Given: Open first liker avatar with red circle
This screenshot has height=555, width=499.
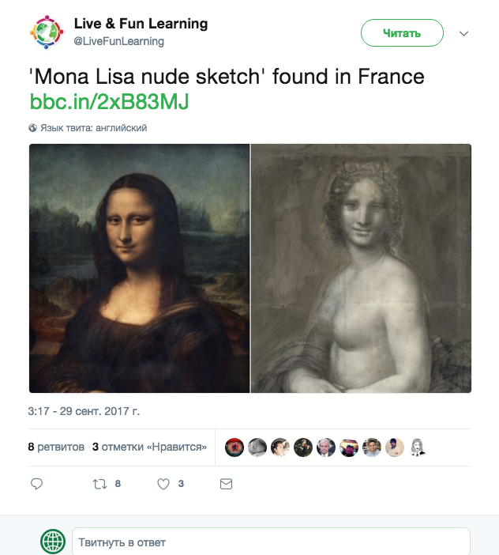Looking at the screenshot, I should 234,447.
